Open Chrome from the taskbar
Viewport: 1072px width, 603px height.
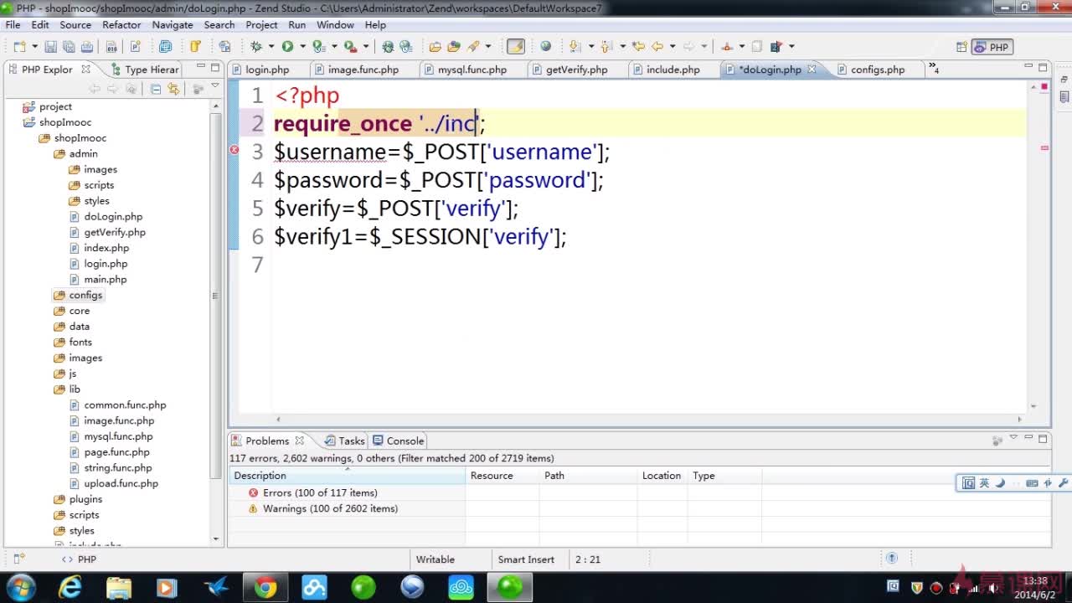[x=265, y=588]
